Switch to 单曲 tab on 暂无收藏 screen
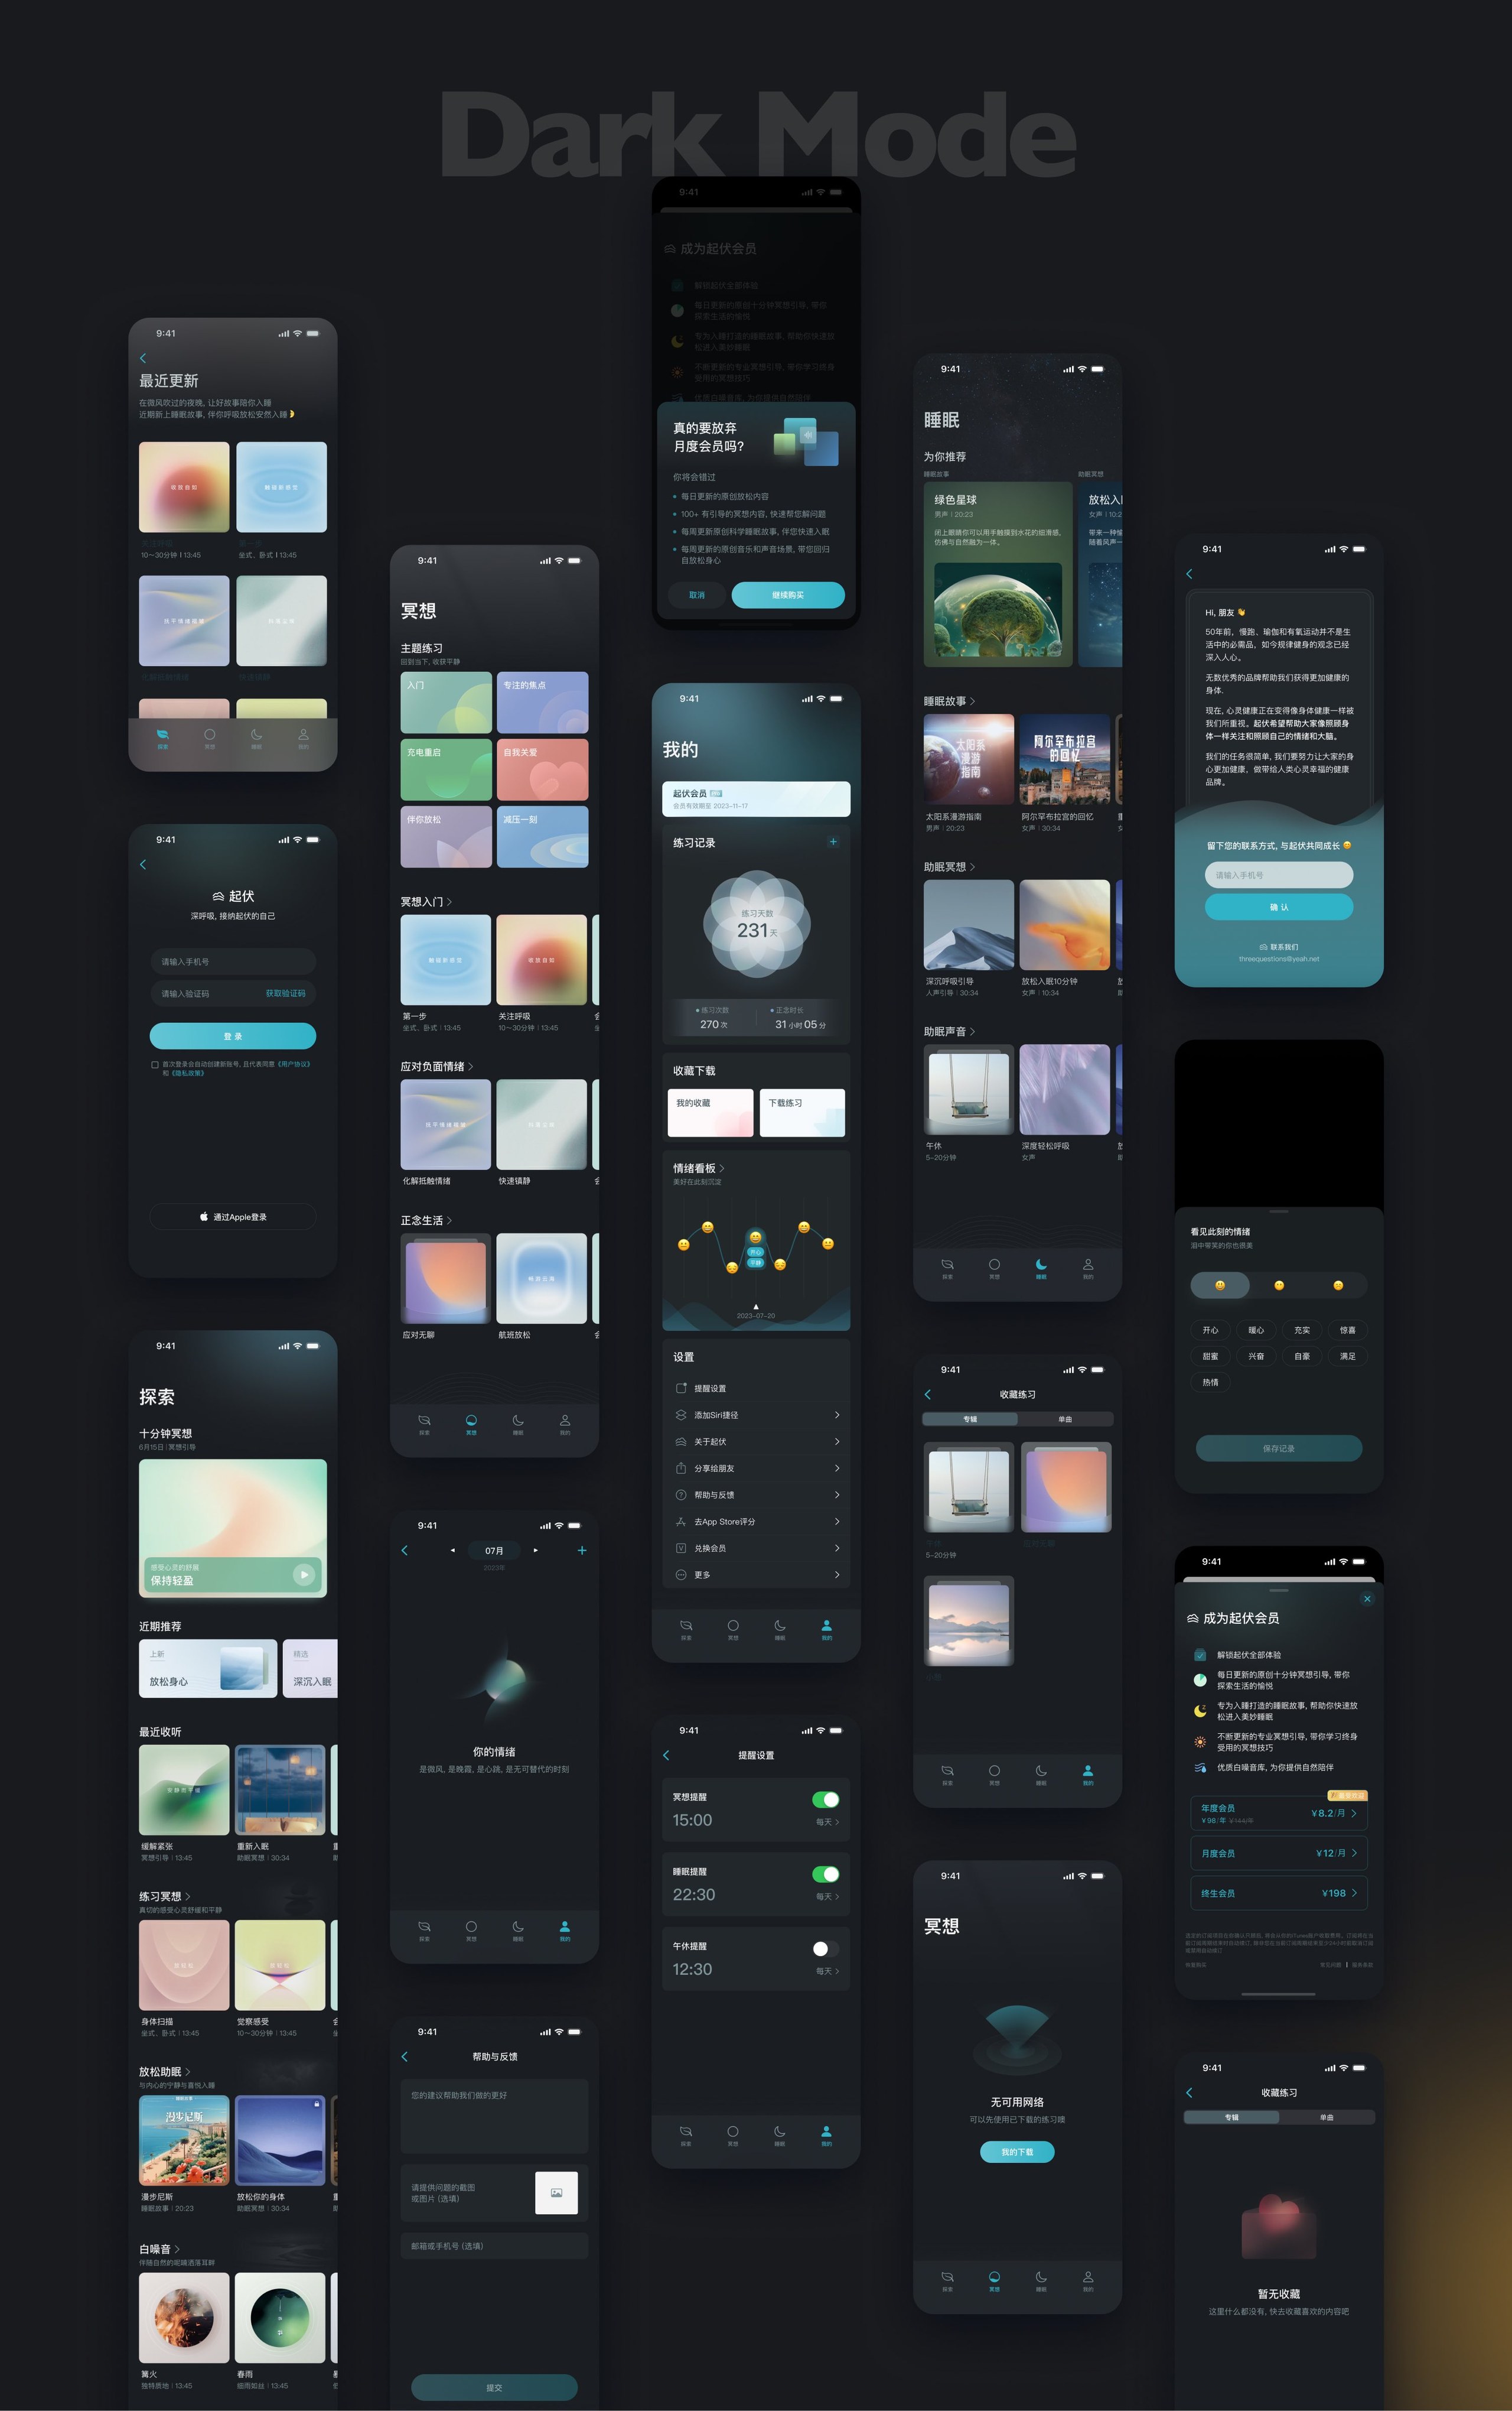The height and width of the screenshot is (2411, 1512). click(1326, 2117)
